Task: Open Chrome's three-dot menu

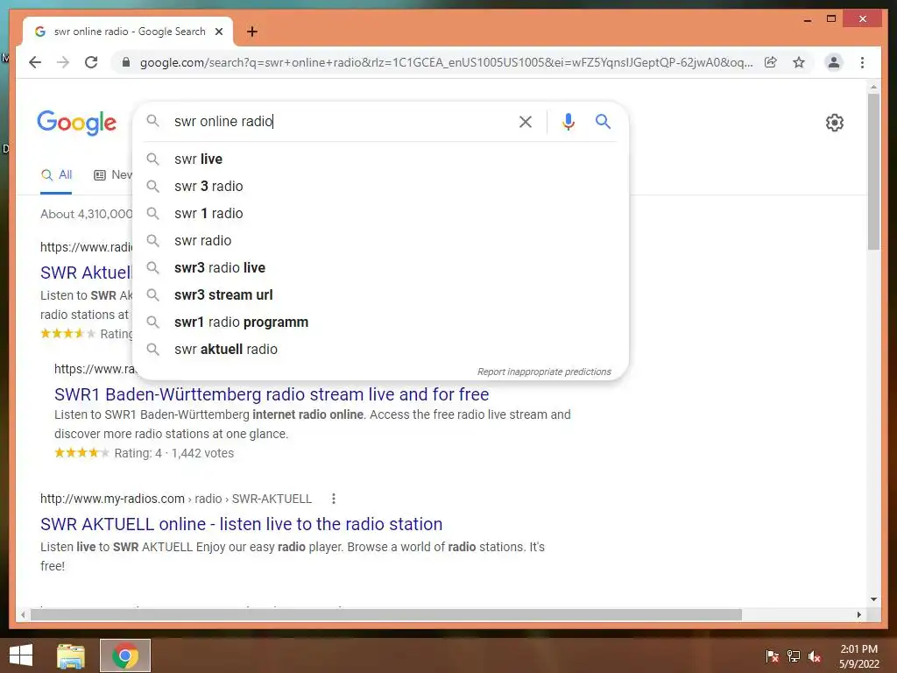Action: 862,62
